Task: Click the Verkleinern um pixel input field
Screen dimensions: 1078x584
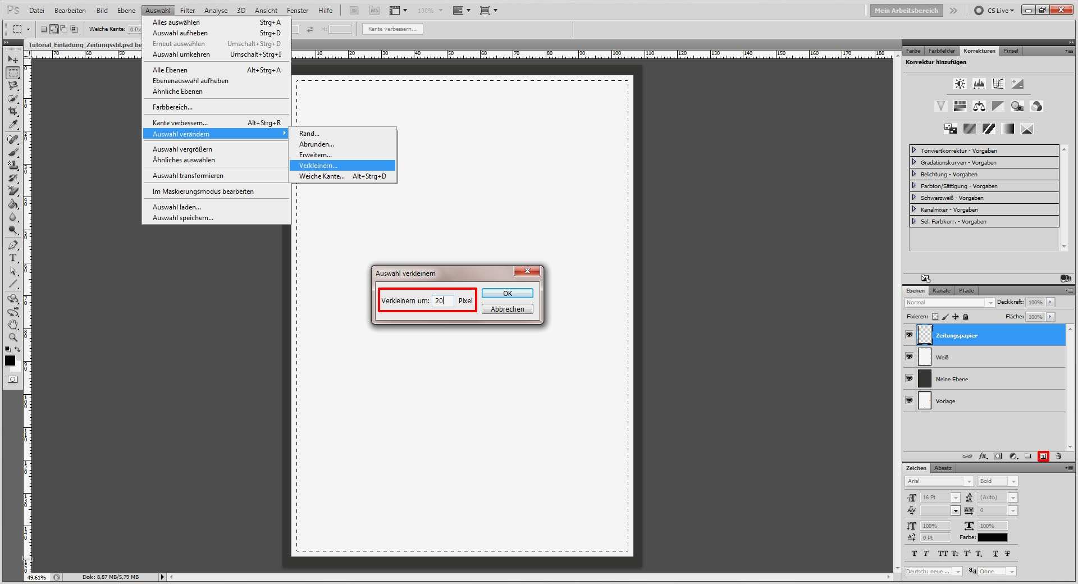Action: (442, 301)
